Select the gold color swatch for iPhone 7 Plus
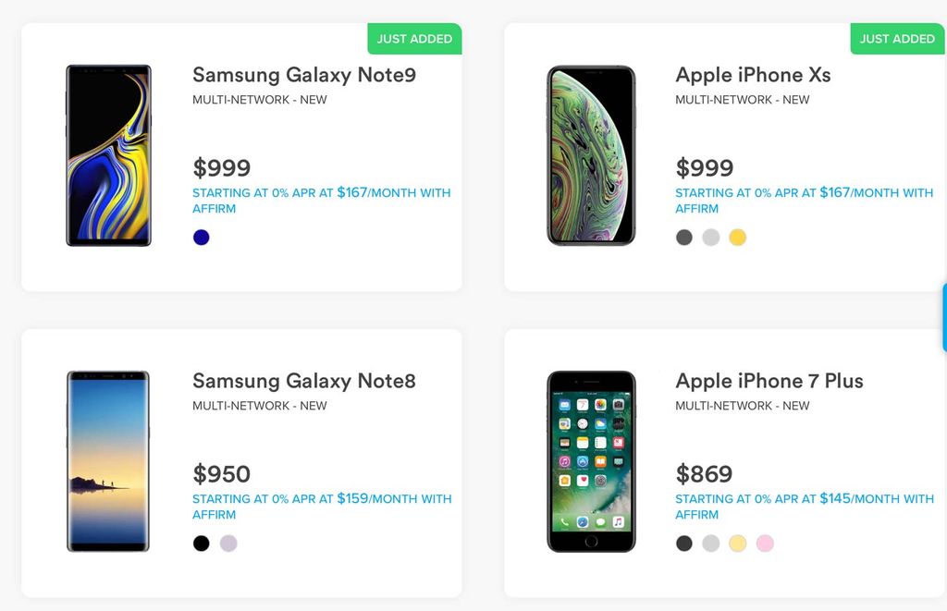 click(737, 544)
